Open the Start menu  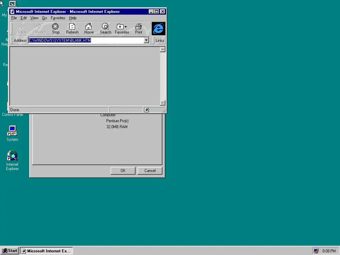coord(10,251)
